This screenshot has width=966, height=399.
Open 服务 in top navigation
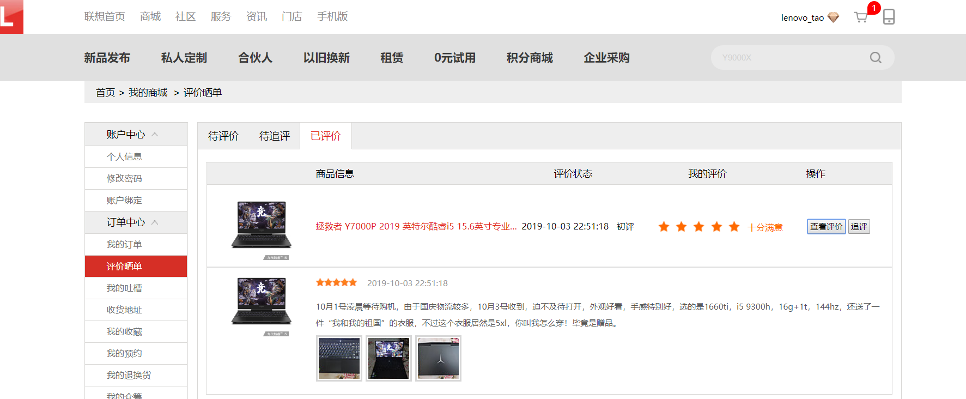[221, 17]
